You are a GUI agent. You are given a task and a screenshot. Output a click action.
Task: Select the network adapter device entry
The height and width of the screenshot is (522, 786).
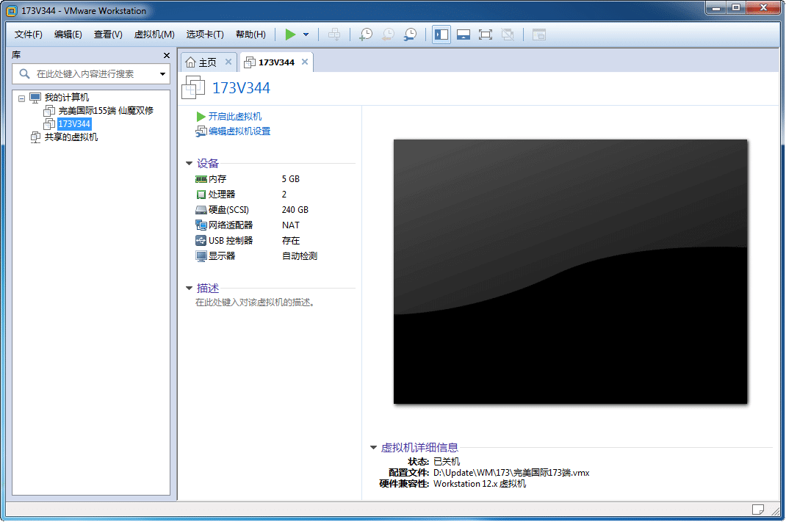coord(230,225)
